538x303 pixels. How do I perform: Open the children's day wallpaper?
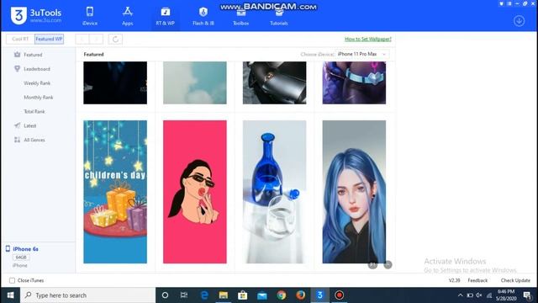pos(115,192)
